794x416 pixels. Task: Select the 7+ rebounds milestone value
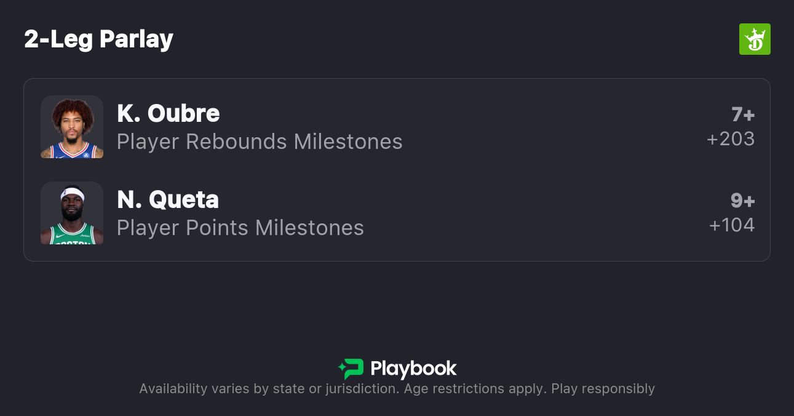click(742, 114)
